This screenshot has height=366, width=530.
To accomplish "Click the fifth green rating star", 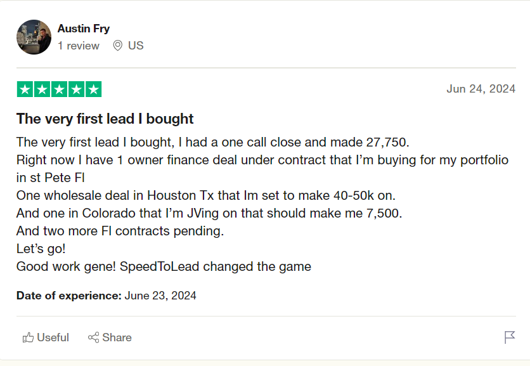I will [x=93, y=89].
